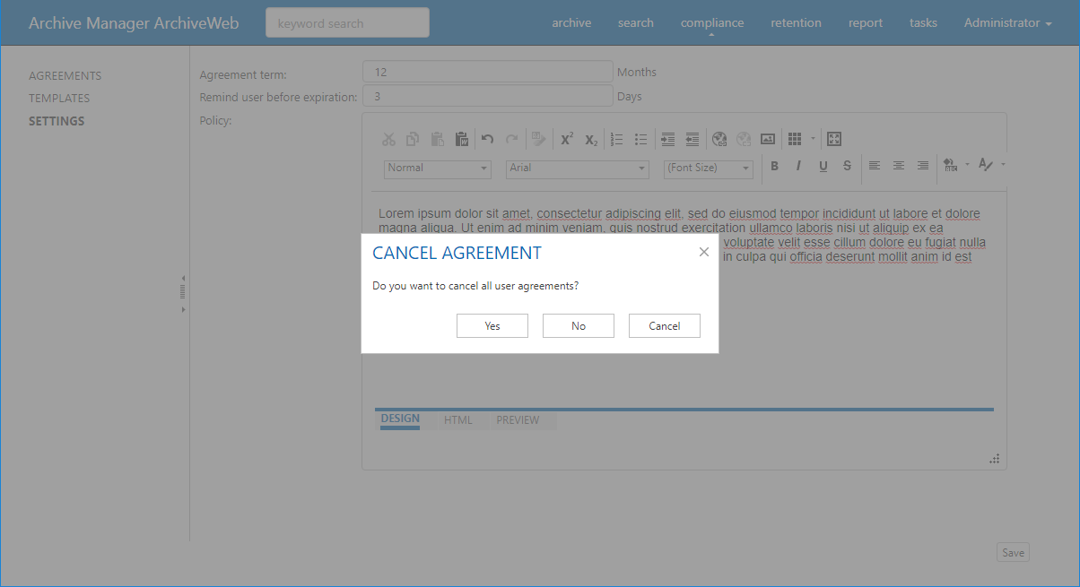
Task: Click the Save button
Action: click(1013, 553)
